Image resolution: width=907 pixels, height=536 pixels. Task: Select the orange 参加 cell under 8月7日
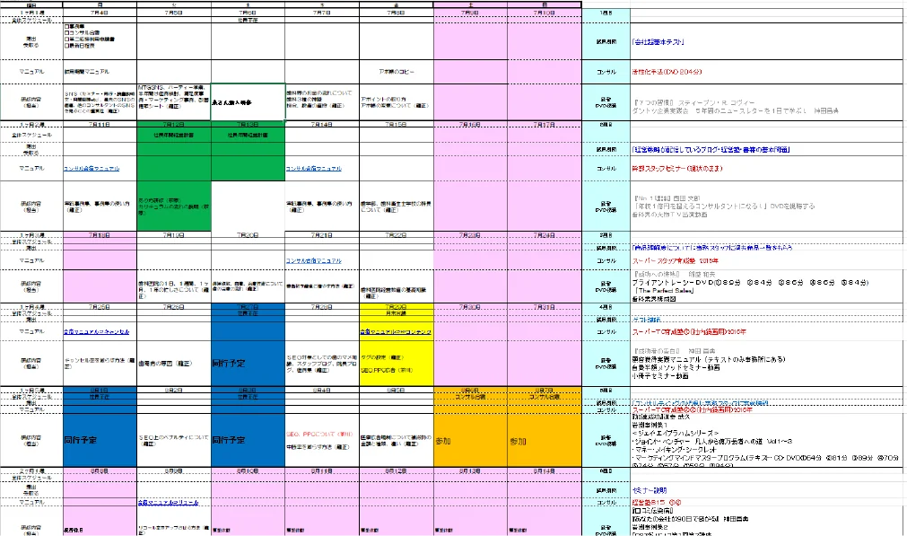[545, 440]
